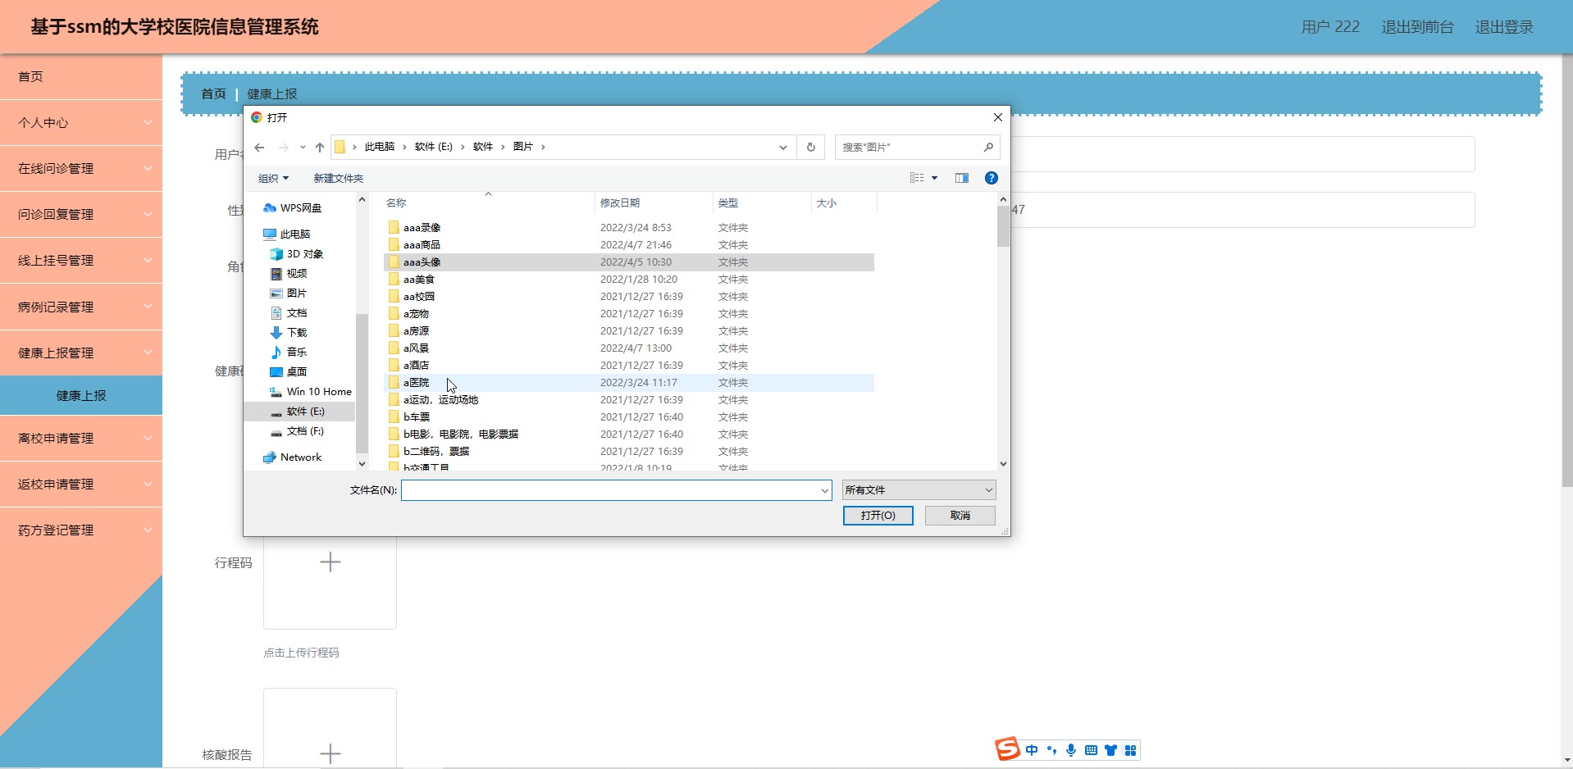Click the b车票 folder icon
Viewport: 1573px width, 769px height.
[x=394, y=417]
